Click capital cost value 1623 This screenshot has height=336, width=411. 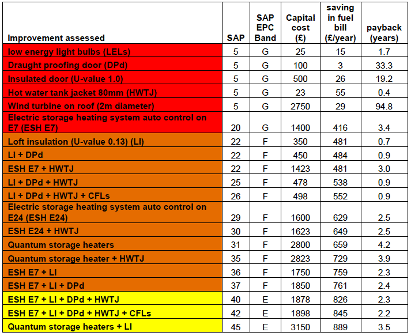coord(300,232)
